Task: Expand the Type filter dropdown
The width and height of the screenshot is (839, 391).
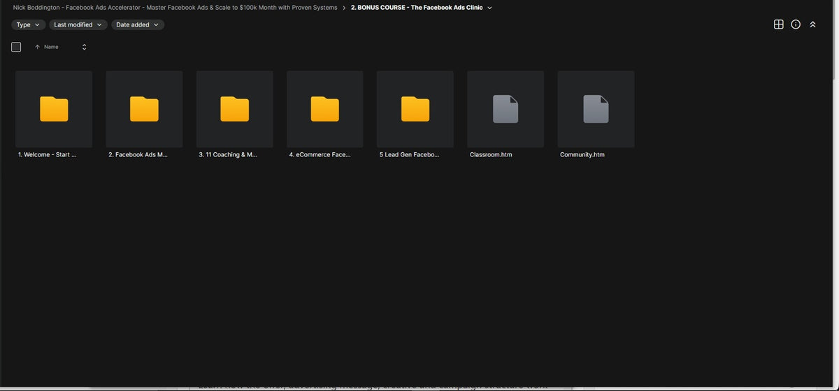Action: (x=28, y=24)
